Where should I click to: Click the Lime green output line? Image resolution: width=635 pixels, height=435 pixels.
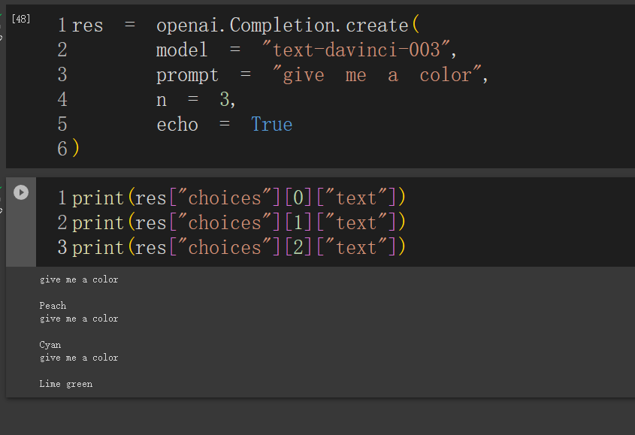click(x=66, y=384)
